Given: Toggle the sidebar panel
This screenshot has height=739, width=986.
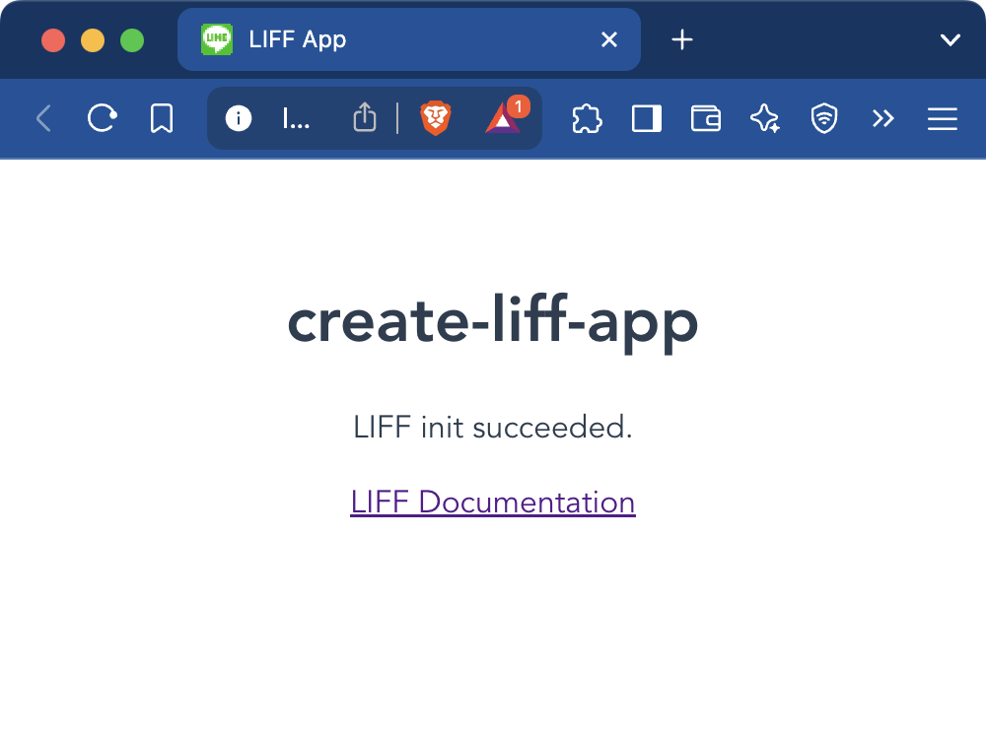Looking at the screenshot, I should click(x=647, y=118).
